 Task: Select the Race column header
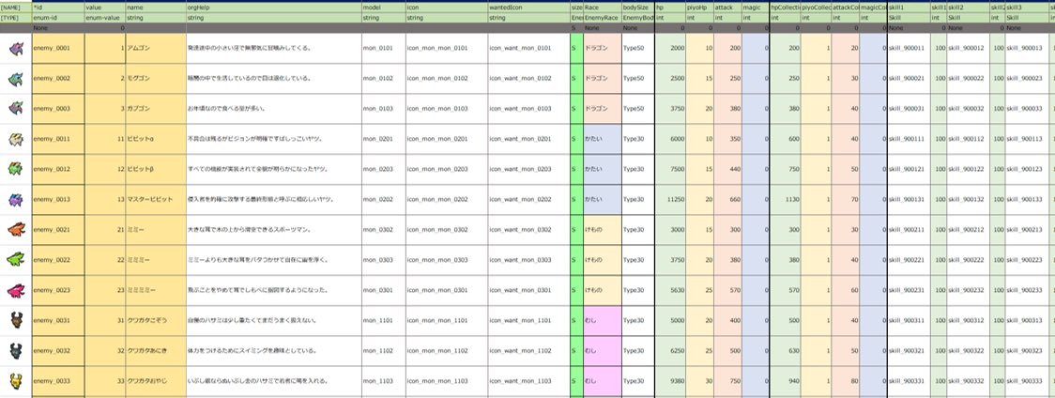click(x=603, y=7)
